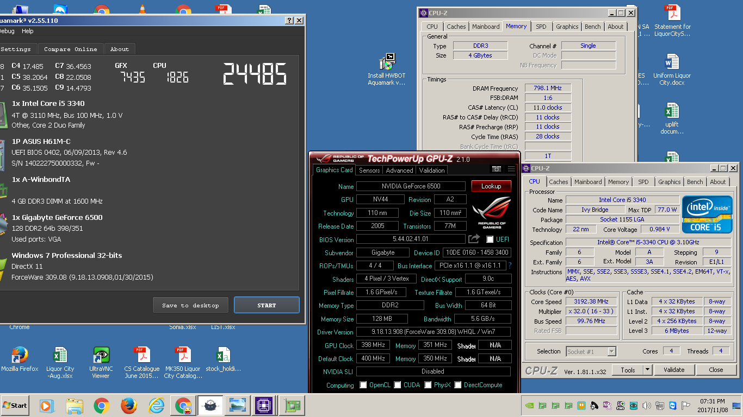Select the Statement for LiquorCityS PDF icon
The height and width of the screenshot is (417, 743).
click(672, 21)
